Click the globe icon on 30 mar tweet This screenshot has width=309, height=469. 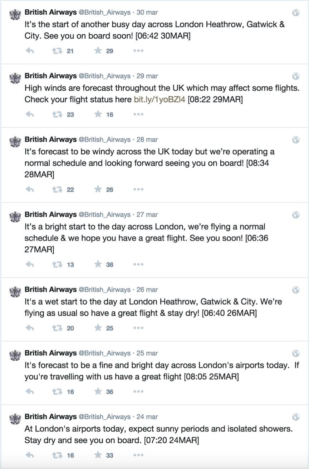click(296, 13)
